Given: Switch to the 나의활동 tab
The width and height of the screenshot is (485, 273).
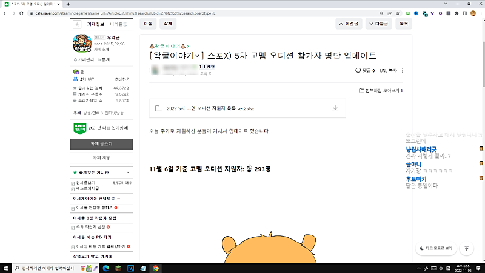Looking at the screenshot, I should click(x=118, y=24).
